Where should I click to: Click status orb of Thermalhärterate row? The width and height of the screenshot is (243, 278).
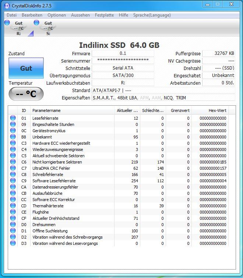(13, 205)
